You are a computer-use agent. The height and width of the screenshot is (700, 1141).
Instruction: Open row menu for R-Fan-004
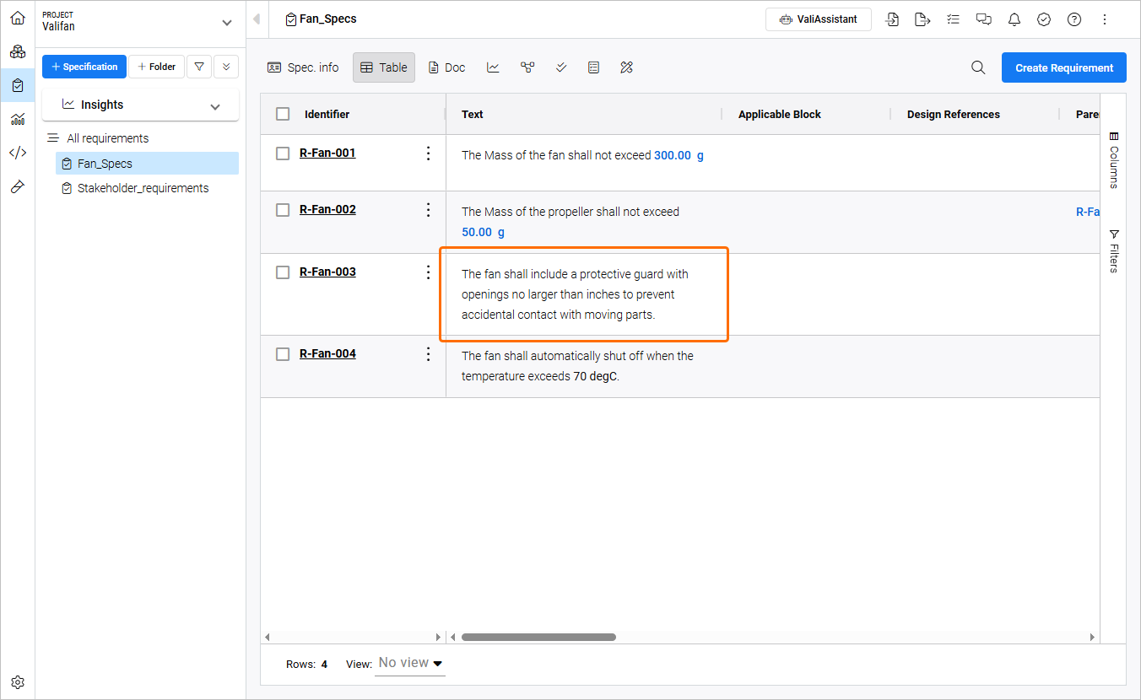[428, 353]
